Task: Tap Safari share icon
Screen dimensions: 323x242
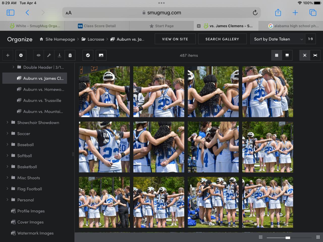Action: click(x=278, y=13)
